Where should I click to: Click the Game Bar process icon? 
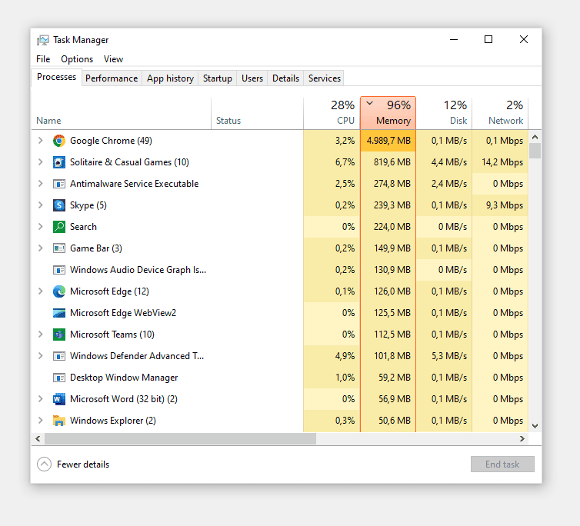click(59, 248)
